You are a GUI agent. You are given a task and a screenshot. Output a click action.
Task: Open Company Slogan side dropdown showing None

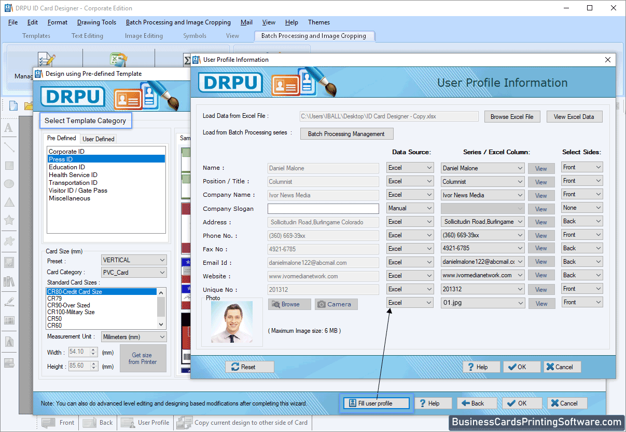[x=582, y=208]
